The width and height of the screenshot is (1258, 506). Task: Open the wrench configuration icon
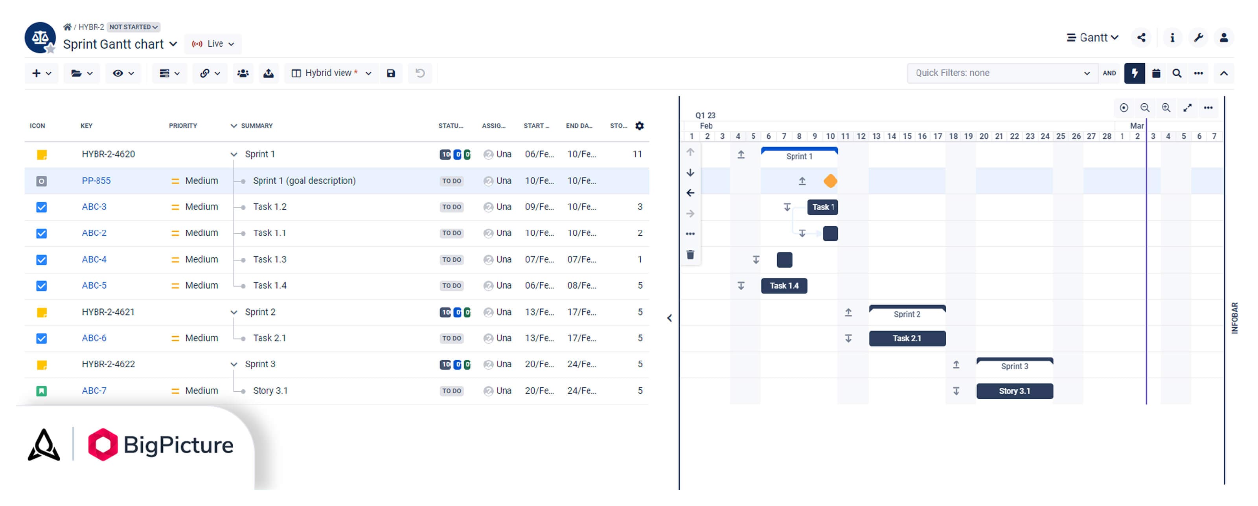1198,38
